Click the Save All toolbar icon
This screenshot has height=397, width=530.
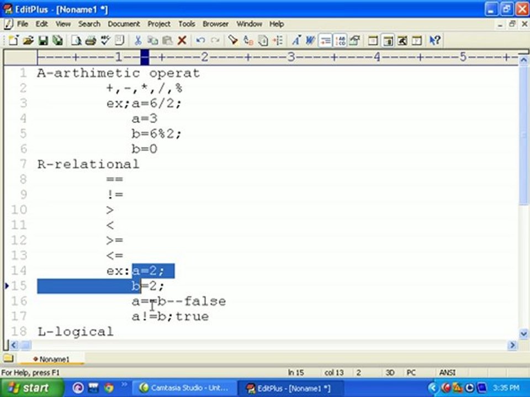pyautogui.click(x=58, y=40)
